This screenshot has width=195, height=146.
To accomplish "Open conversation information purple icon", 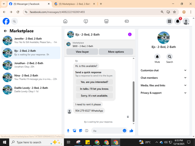I will [130, 34].
